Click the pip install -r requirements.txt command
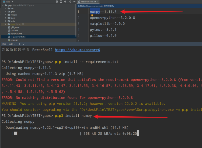 click(86, 62)
